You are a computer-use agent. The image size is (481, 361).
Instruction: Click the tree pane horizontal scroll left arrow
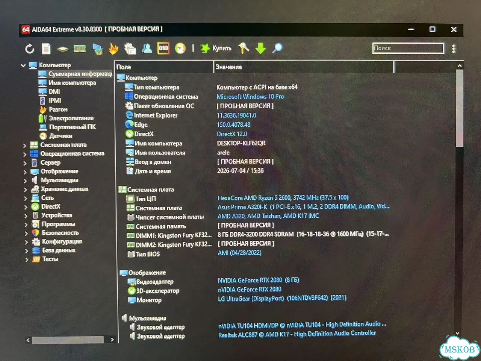tap(28, 340)
